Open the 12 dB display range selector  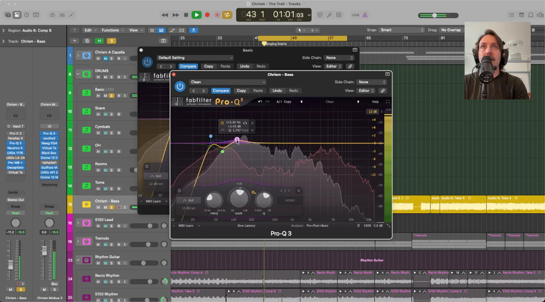(x=373, y=112)
